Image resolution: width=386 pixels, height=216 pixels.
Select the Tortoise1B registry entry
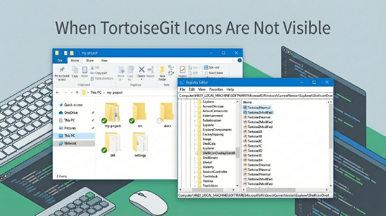252,136
